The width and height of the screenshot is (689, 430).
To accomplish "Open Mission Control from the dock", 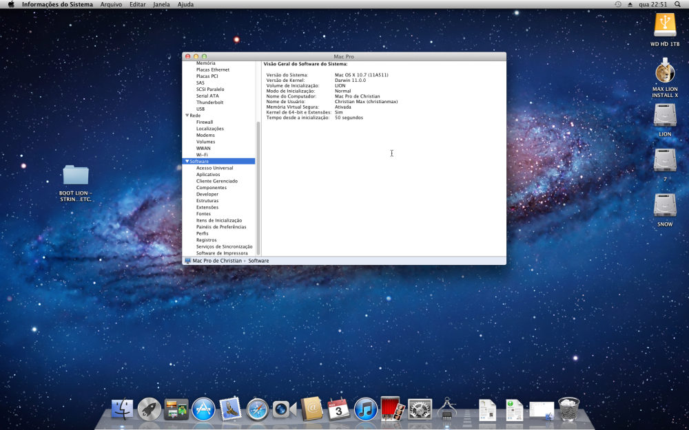I will 176,409.
